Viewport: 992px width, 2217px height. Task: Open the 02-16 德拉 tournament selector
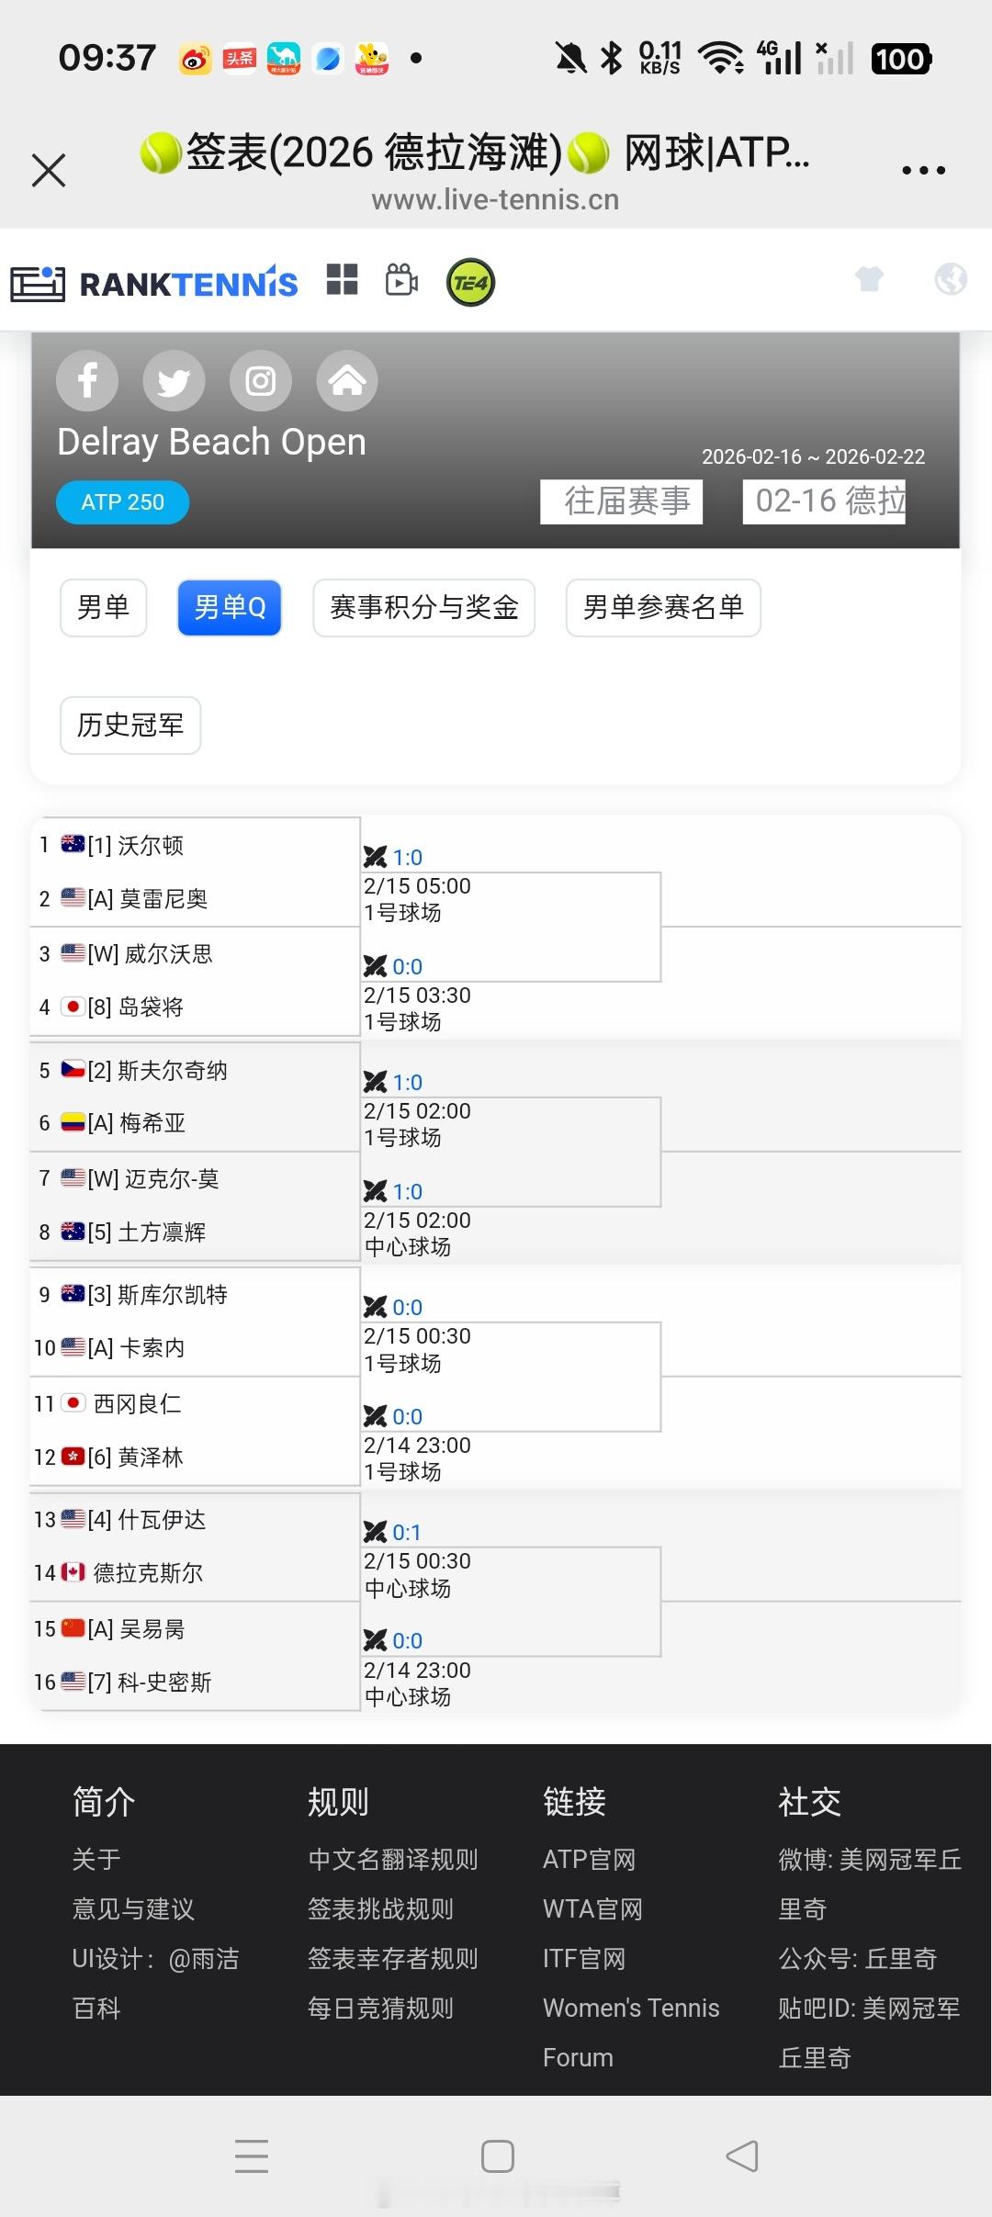823,501
